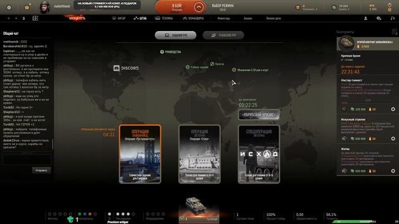The height and width of the screenshot is (224, 399).
Task: Open 'ВЫБОР РЕЖИМА' mode selection
Action: pyautogui.click(x=223, y=7)
